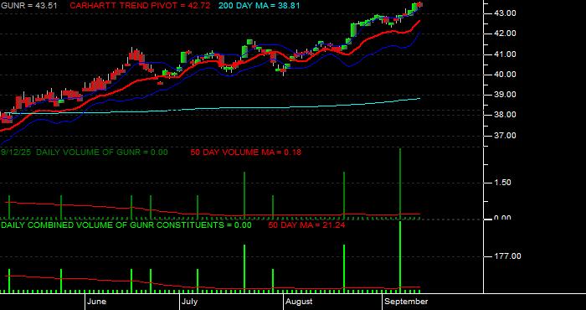
Task: Click the latest candlestick near 43.51
Action: point(419,4)
